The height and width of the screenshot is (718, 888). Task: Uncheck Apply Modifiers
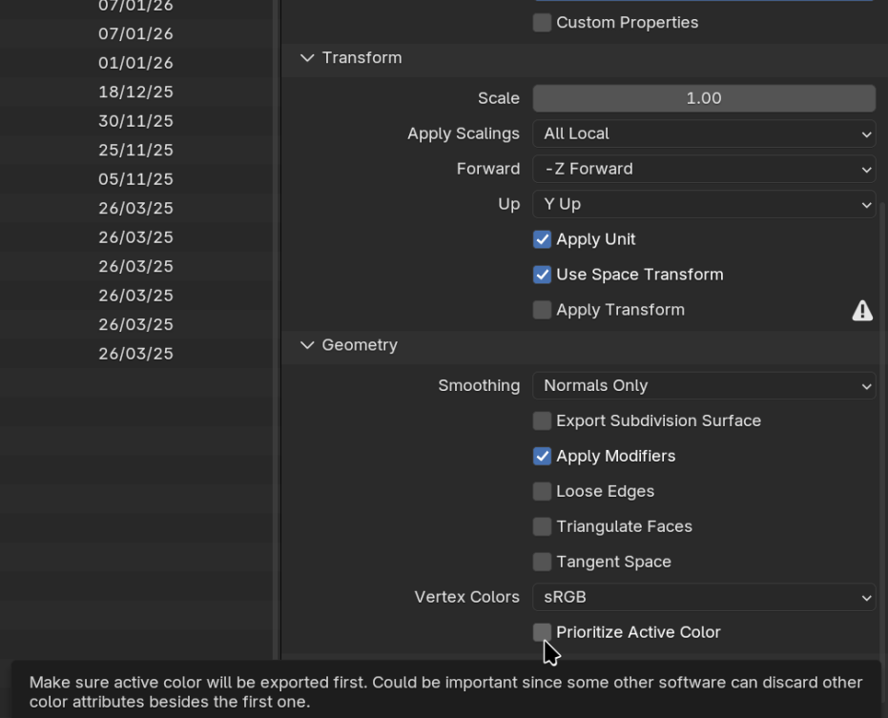(542, 456)
